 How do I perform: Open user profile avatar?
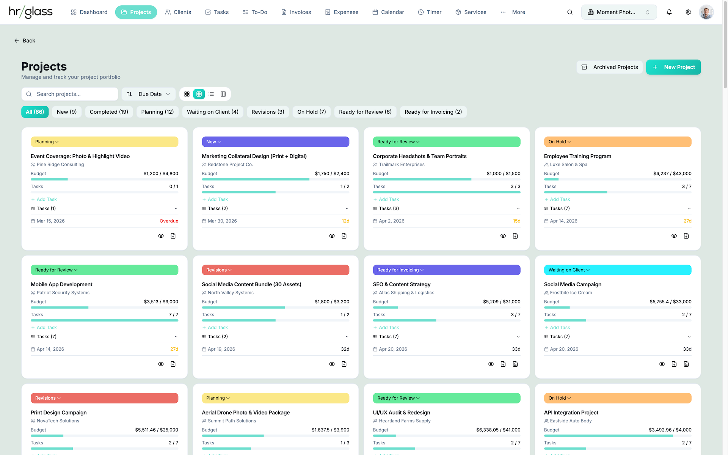point(706,12)
